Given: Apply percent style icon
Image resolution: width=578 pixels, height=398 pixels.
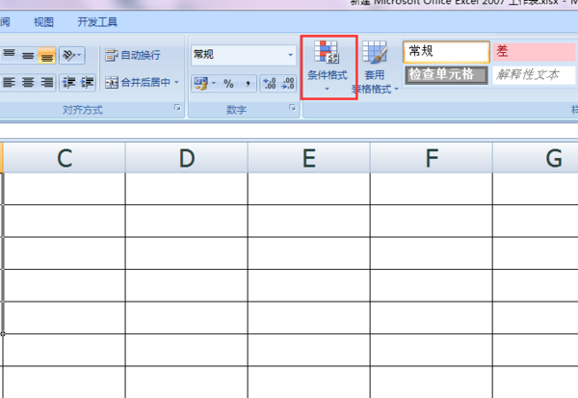Looking at the screenshot, I should click(228, 84).
